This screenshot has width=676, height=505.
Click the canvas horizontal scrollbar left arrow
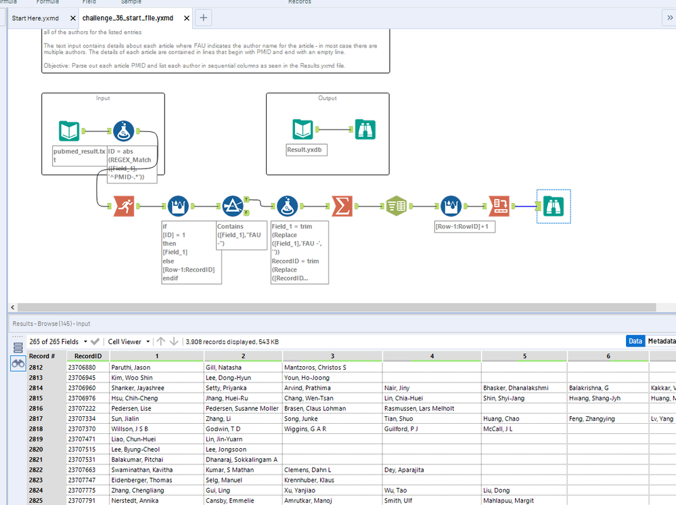[14, 307]
